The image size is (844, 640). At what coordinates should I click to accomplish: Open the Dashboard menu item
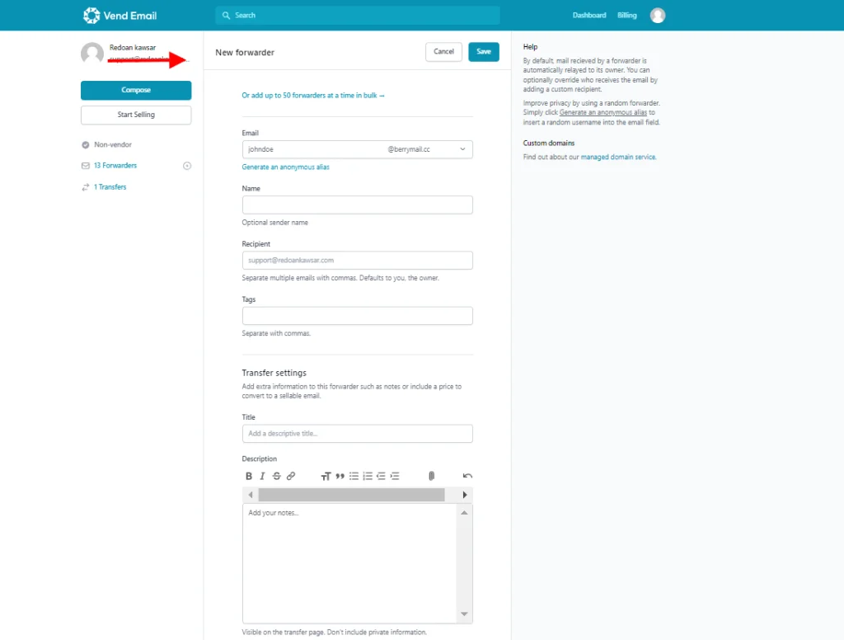(589, 16)
